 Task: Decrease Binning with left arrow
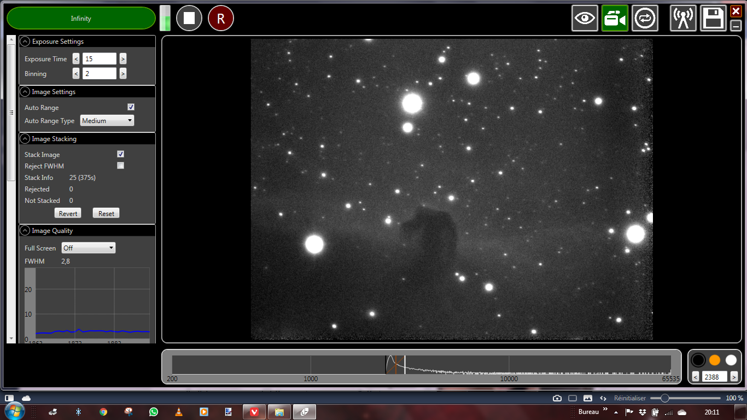pos(76,73)
